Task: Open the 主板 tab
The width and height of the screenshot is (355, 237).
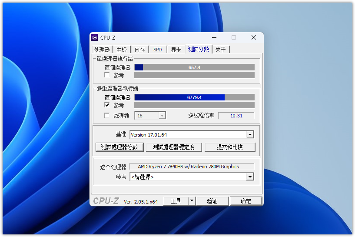Action: click(122, 50)
